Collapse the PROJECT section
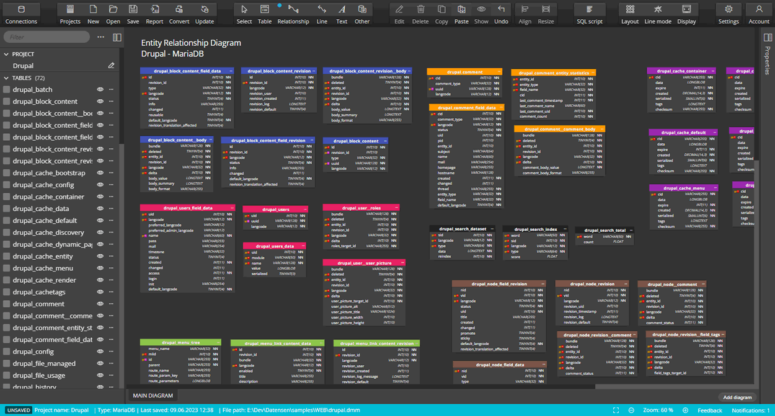Screen dimensions: 775x416 [x=6, y=54]
